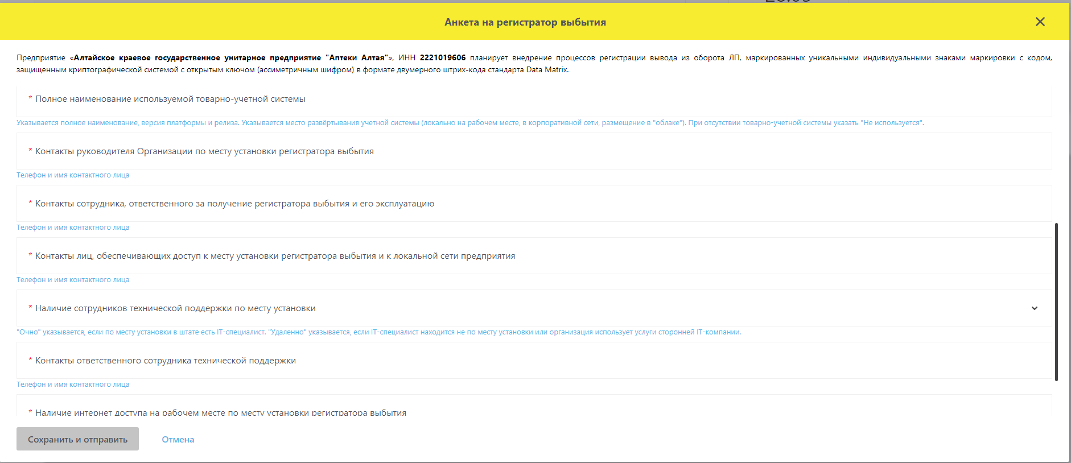The height and width of the screenshot is (463, 1071).
Task: Click the chevron arrow in the technical support dropdown
Action: point(1034,308)
